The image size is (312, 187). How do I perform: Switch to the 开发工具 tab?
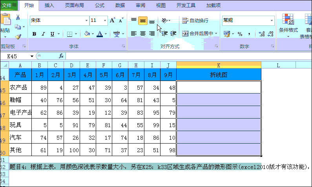186,5
